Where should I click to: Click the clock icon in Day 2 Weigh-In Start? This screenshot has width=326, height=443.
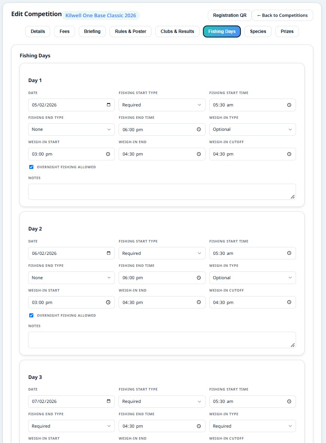point(108,302)
